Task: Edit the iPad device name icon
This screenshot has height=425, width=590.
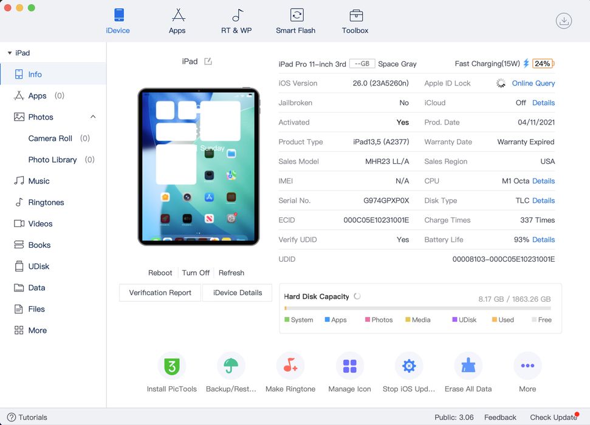Action: (x=208, y=61)
